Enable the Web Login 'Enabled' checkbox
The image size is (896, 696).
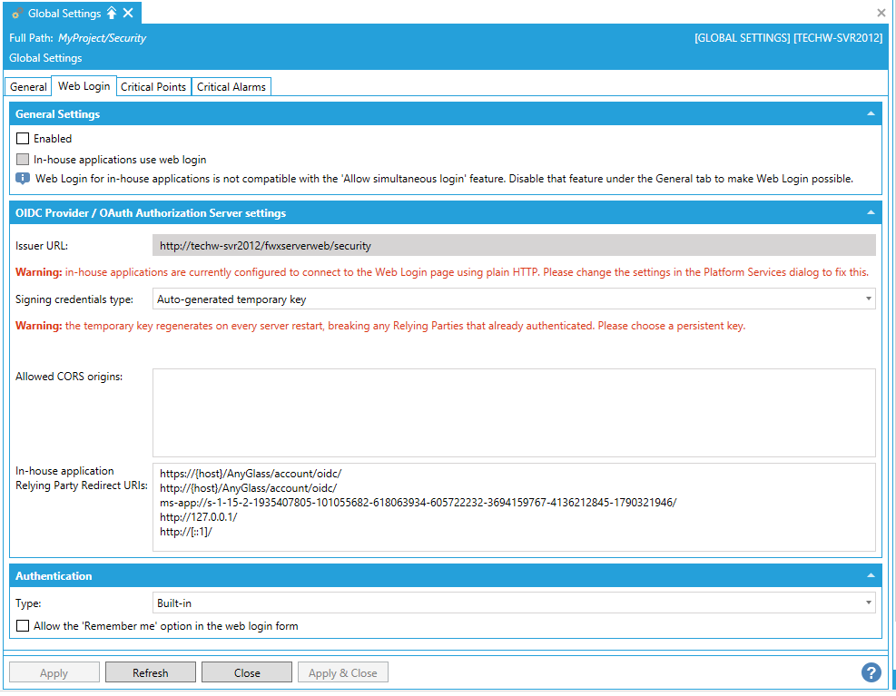[x=23, y=139]
